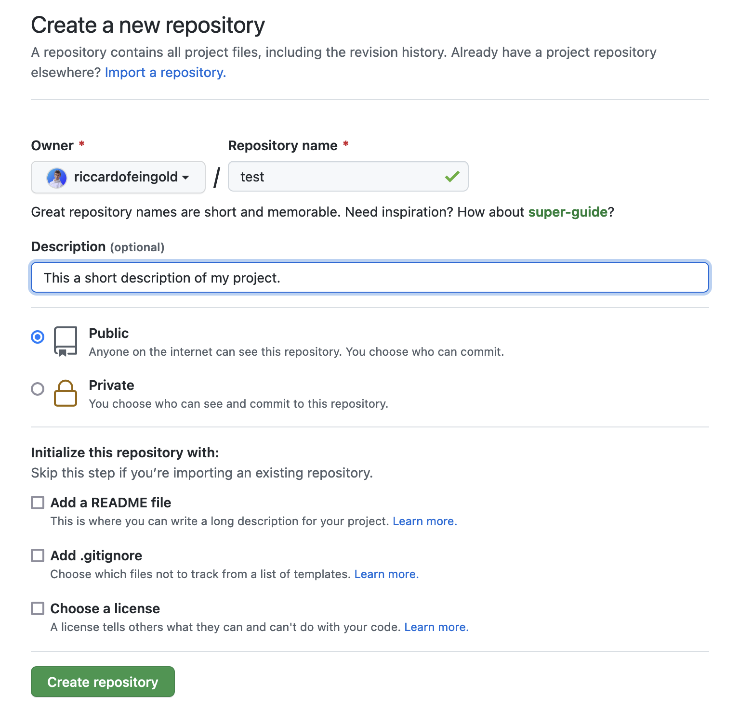Click the green checkmark in repository name
This screenshot has height=723, width=739.
point(452,177)
